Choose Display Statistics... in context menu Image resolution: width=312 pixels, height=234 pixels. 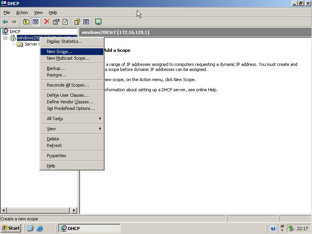(x=64, y=41)
